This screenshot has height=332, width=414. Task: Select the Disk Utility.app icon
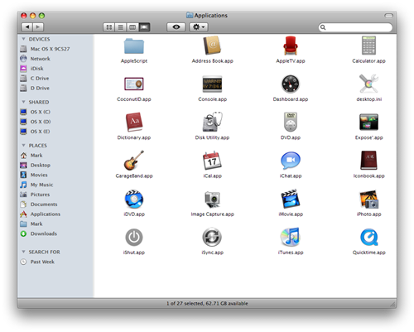pyautogui.click(x=212, y=122)
